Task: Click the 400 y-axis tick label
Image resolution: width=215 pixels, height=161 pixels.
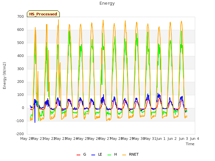Action: pos(20,56)
